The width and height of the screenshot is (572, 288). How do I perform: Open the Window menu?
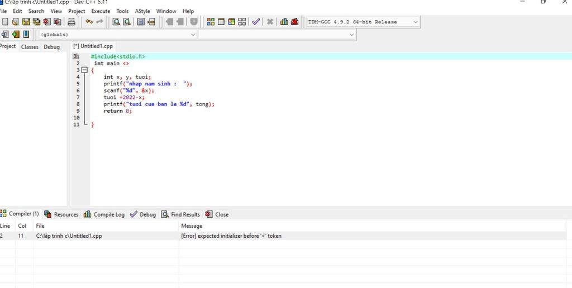coord(166,11)
